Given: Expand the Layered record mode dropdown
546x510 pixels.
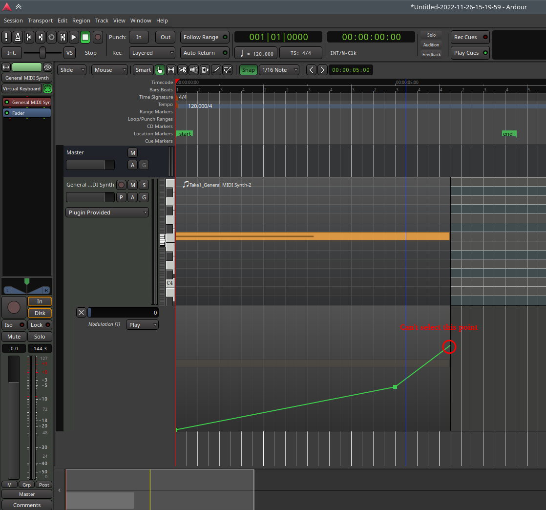Looking at the screenshot, I should click(x=152, y=53).
